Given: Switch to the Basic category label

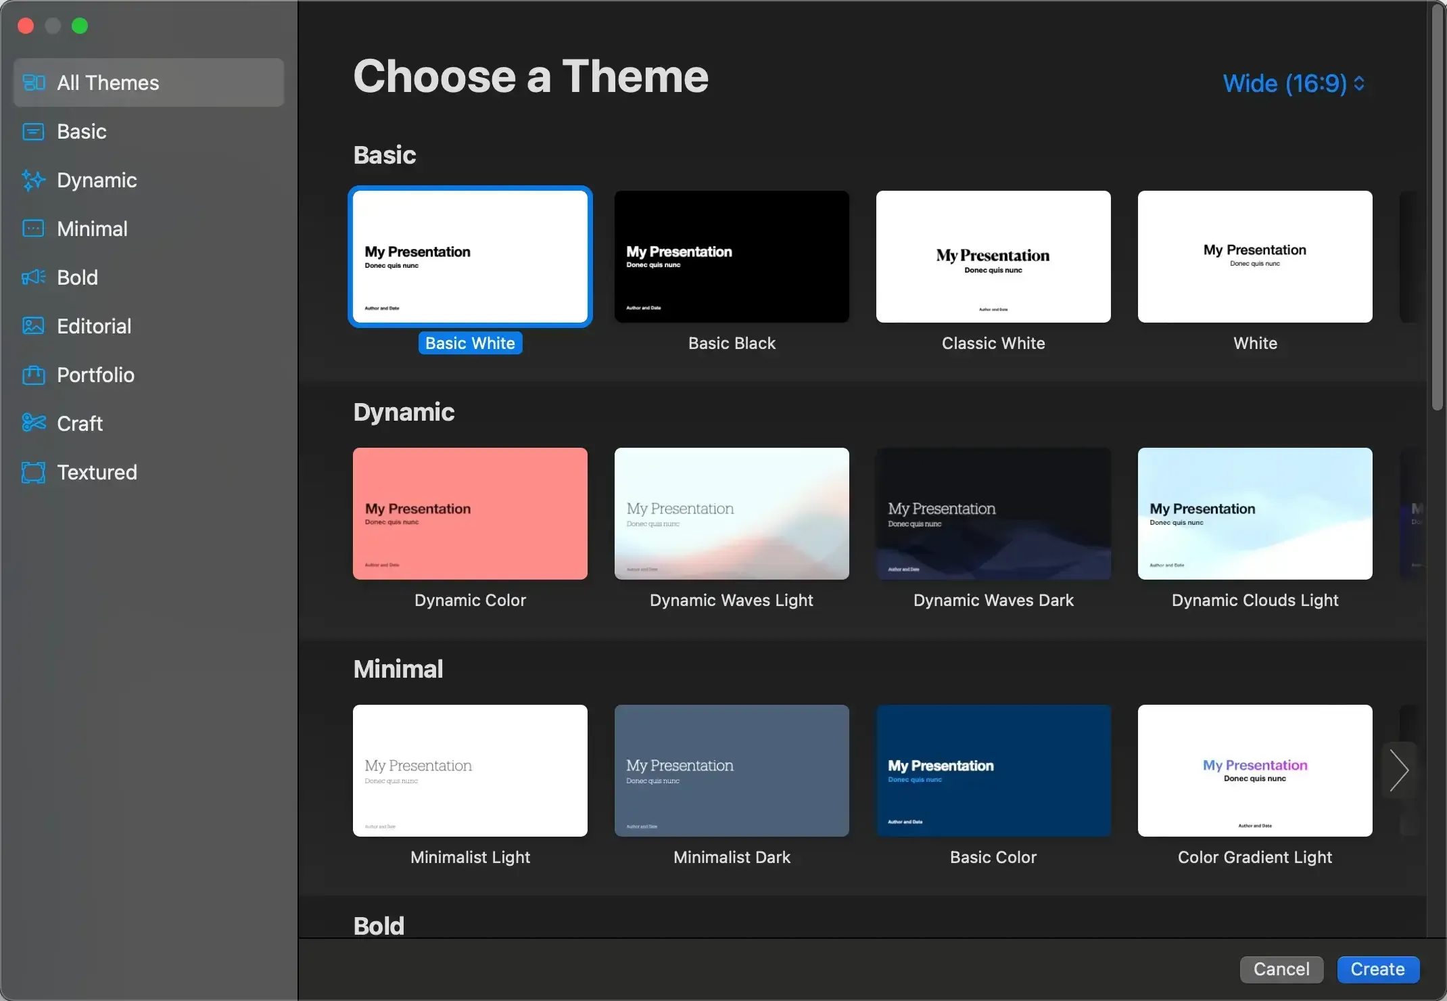Looking at the screenshot, I should coord(82,131).
